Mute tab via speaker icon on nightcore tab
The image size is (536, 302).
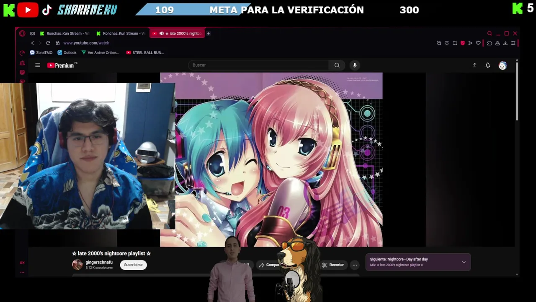[162, 34]
